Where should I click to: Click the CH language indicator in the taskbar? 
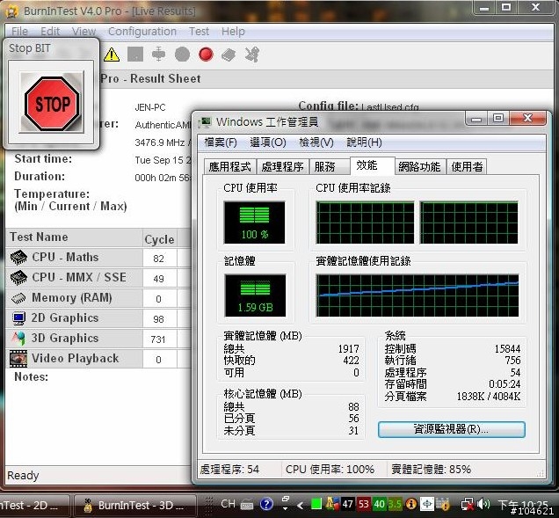coord(228,504)
